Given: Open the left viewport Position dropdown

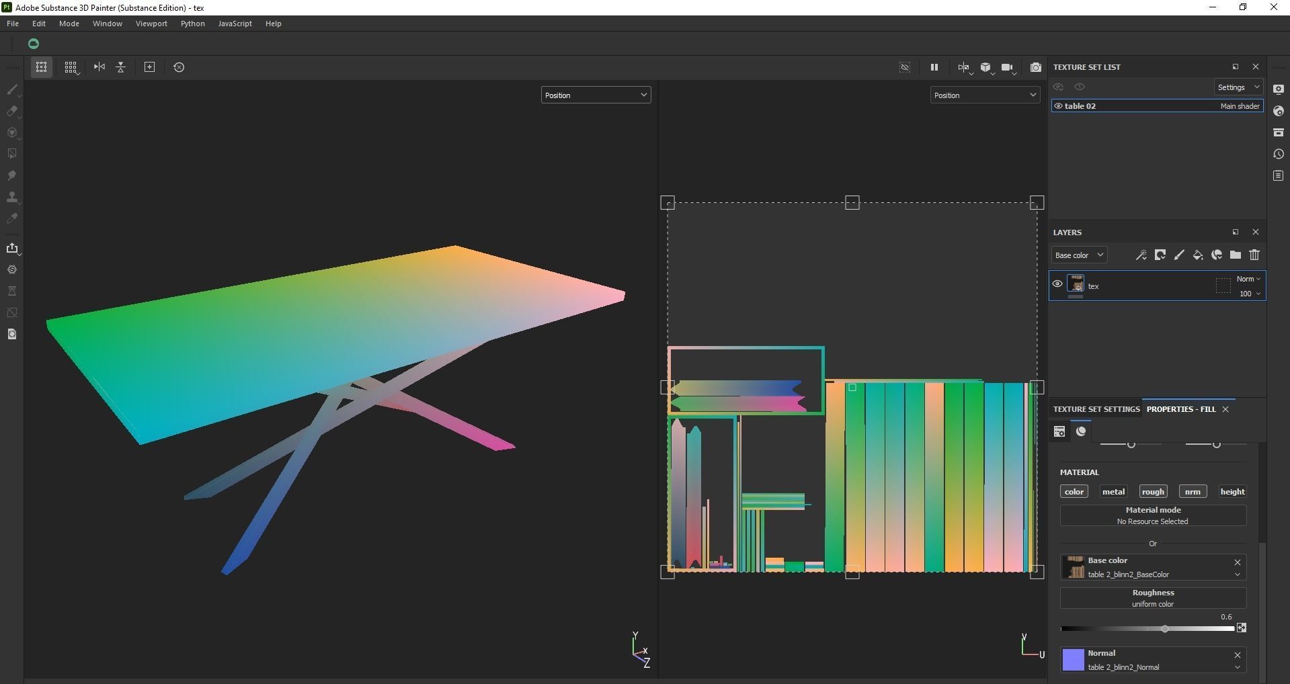Looking at the screenshot, I should coord(596,95).
